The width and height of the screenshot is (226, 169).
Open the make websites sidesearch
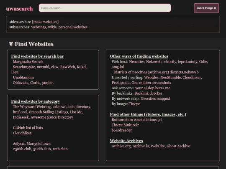pos(45,22)
